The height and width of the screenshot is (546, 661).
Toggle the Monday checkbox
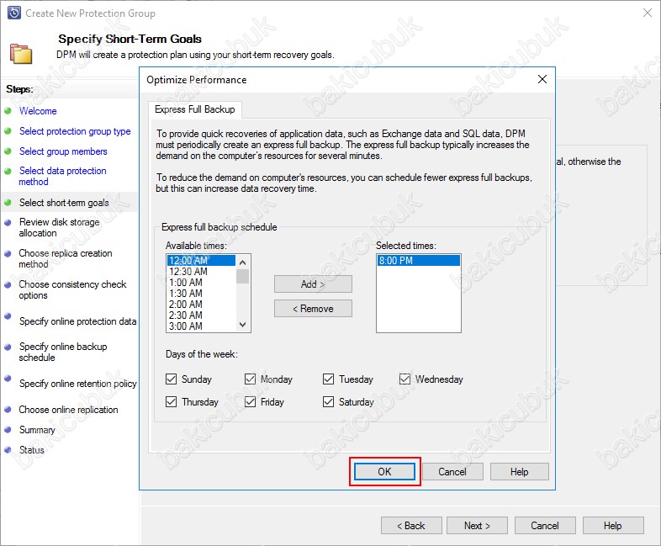[250, 379]
